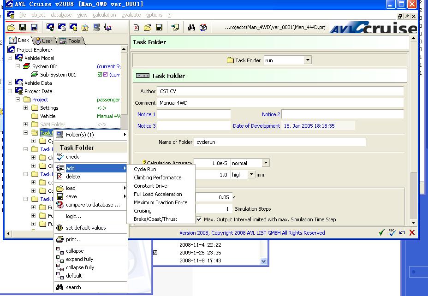Click the System 001 layered icon in the tree

[26, 66]
